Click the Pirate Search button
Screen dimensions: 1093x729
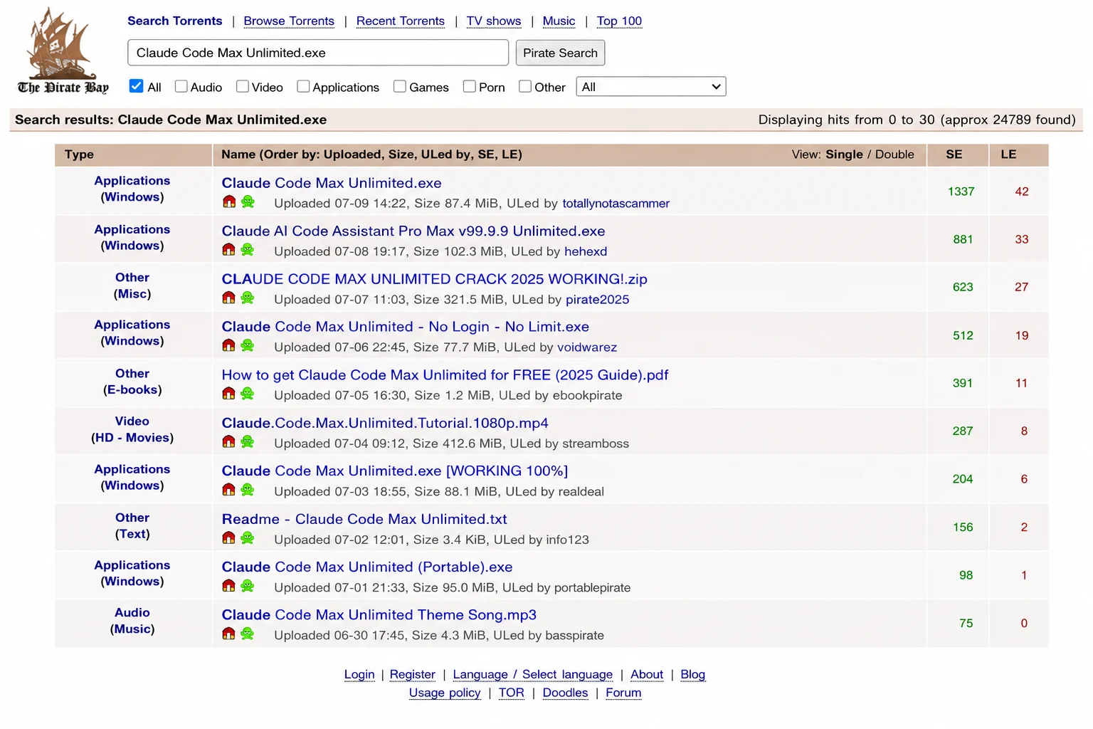(561, 53)
